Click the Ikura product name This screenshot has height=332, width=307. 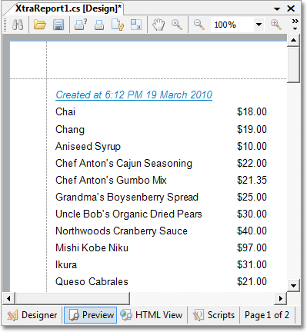66,264
